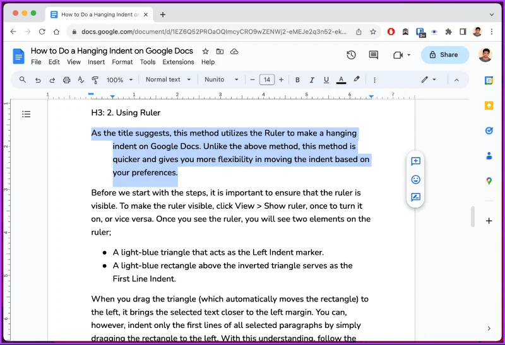Open the editing mode dropdown

(x=429, y=79)
